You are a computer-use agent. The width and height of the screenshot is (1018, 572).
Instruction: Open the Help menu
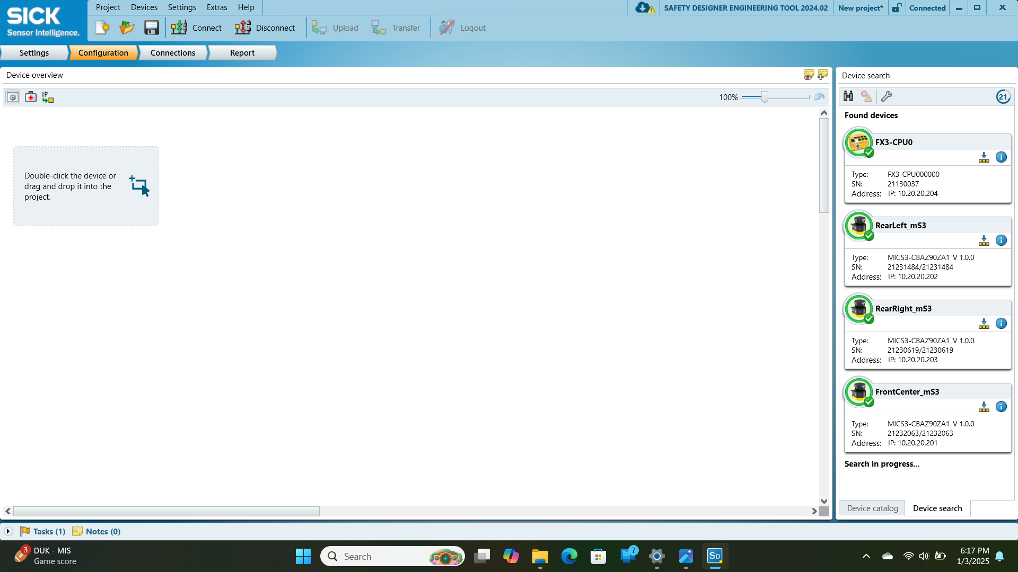click(246, 7)
